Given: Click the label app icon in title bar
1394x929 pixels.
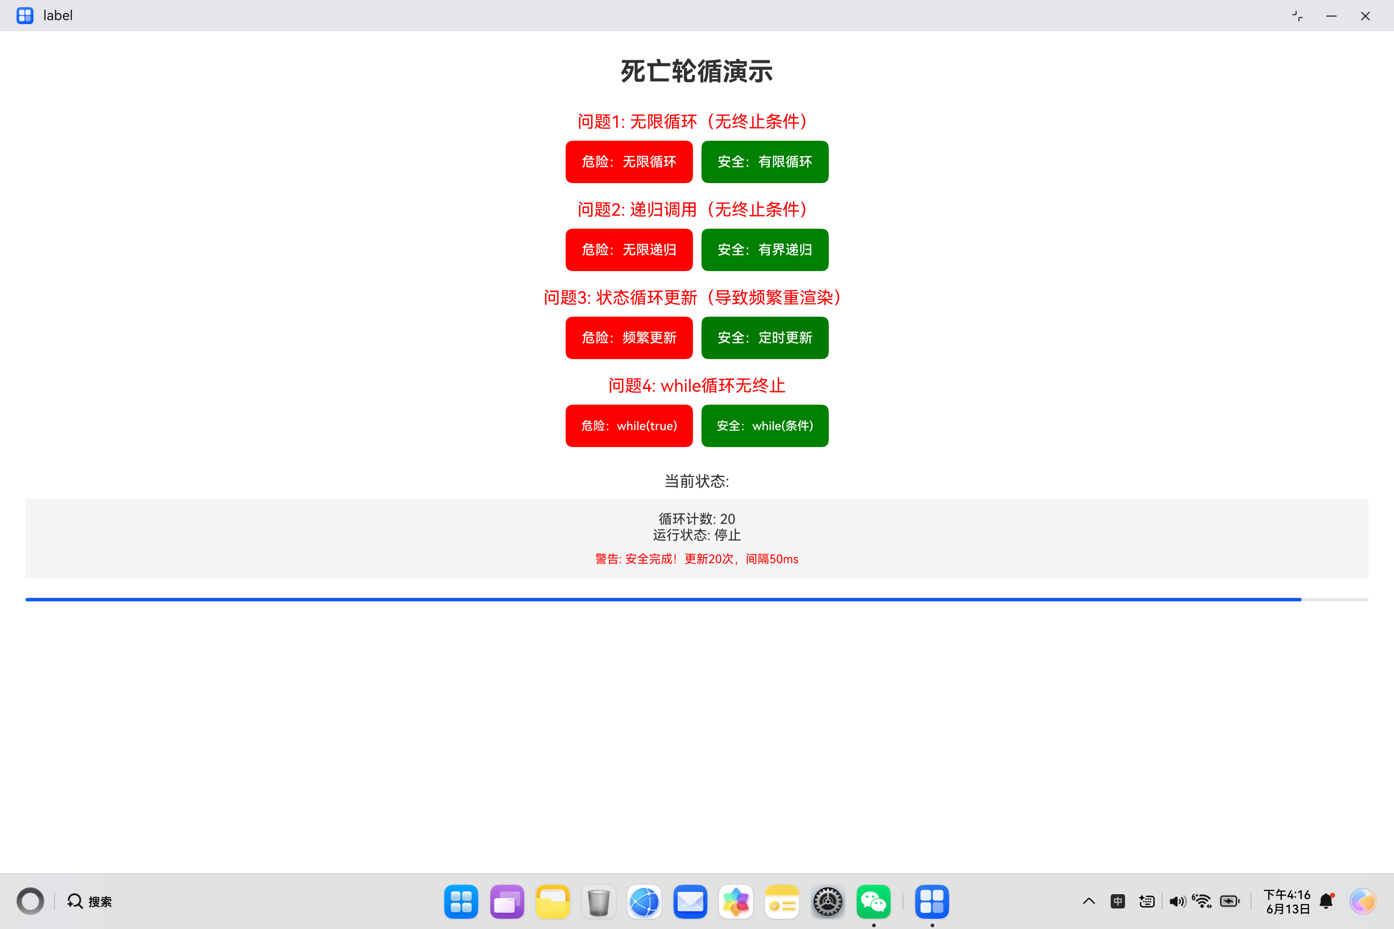Looking at the screenshot, I should click(x=25, y=15).
